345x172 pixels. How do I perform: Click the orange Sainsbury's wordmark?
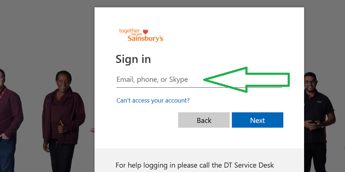pyautogui.click(x=145, y=39)
